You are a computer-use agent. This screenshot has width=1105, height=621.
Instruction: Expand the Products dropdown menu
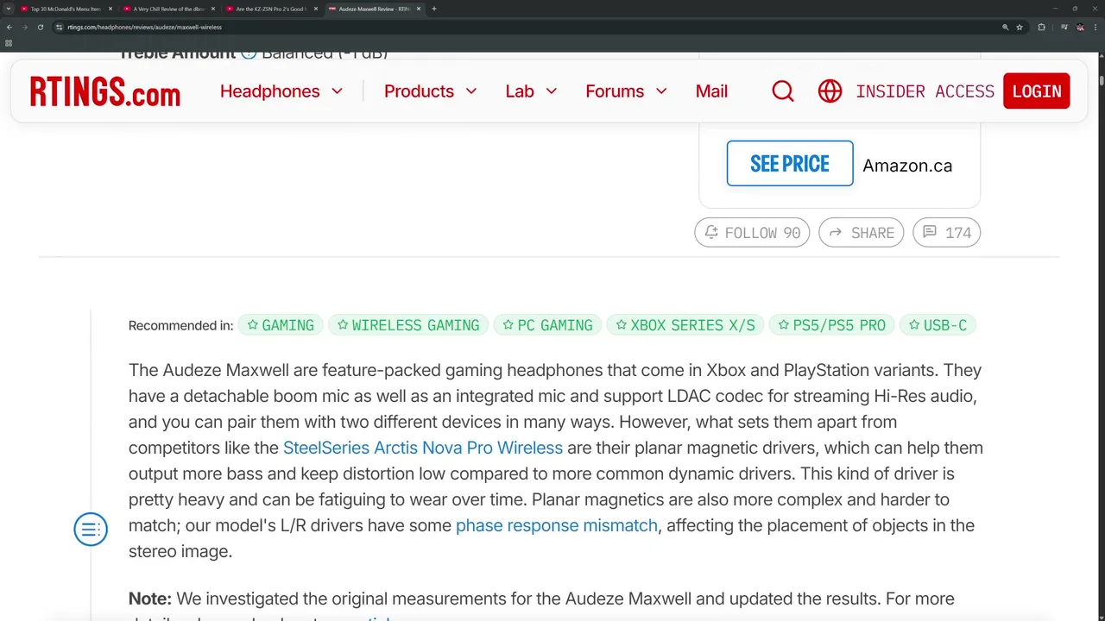click(x=430, y=91)
